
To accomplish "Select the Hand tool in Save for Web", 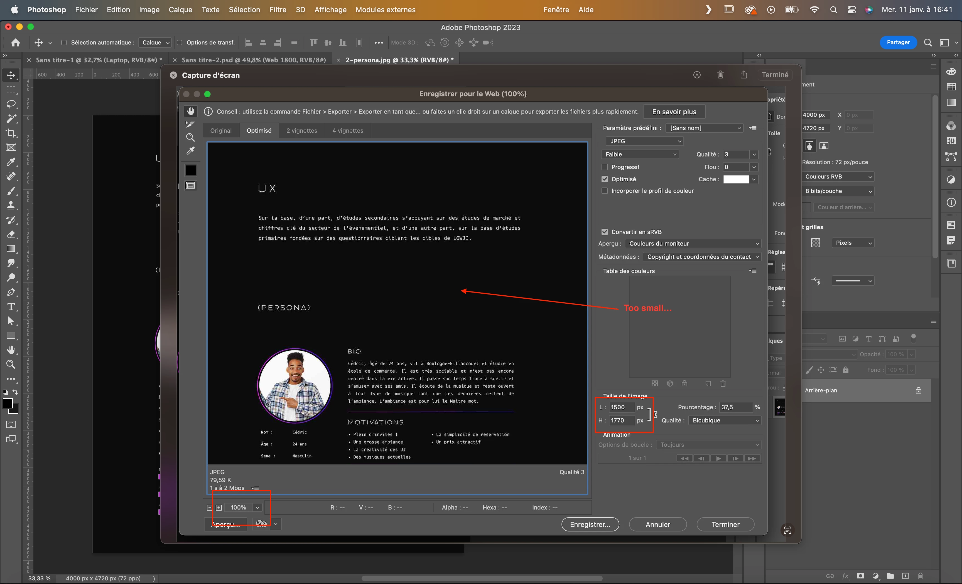I will 190,111.
